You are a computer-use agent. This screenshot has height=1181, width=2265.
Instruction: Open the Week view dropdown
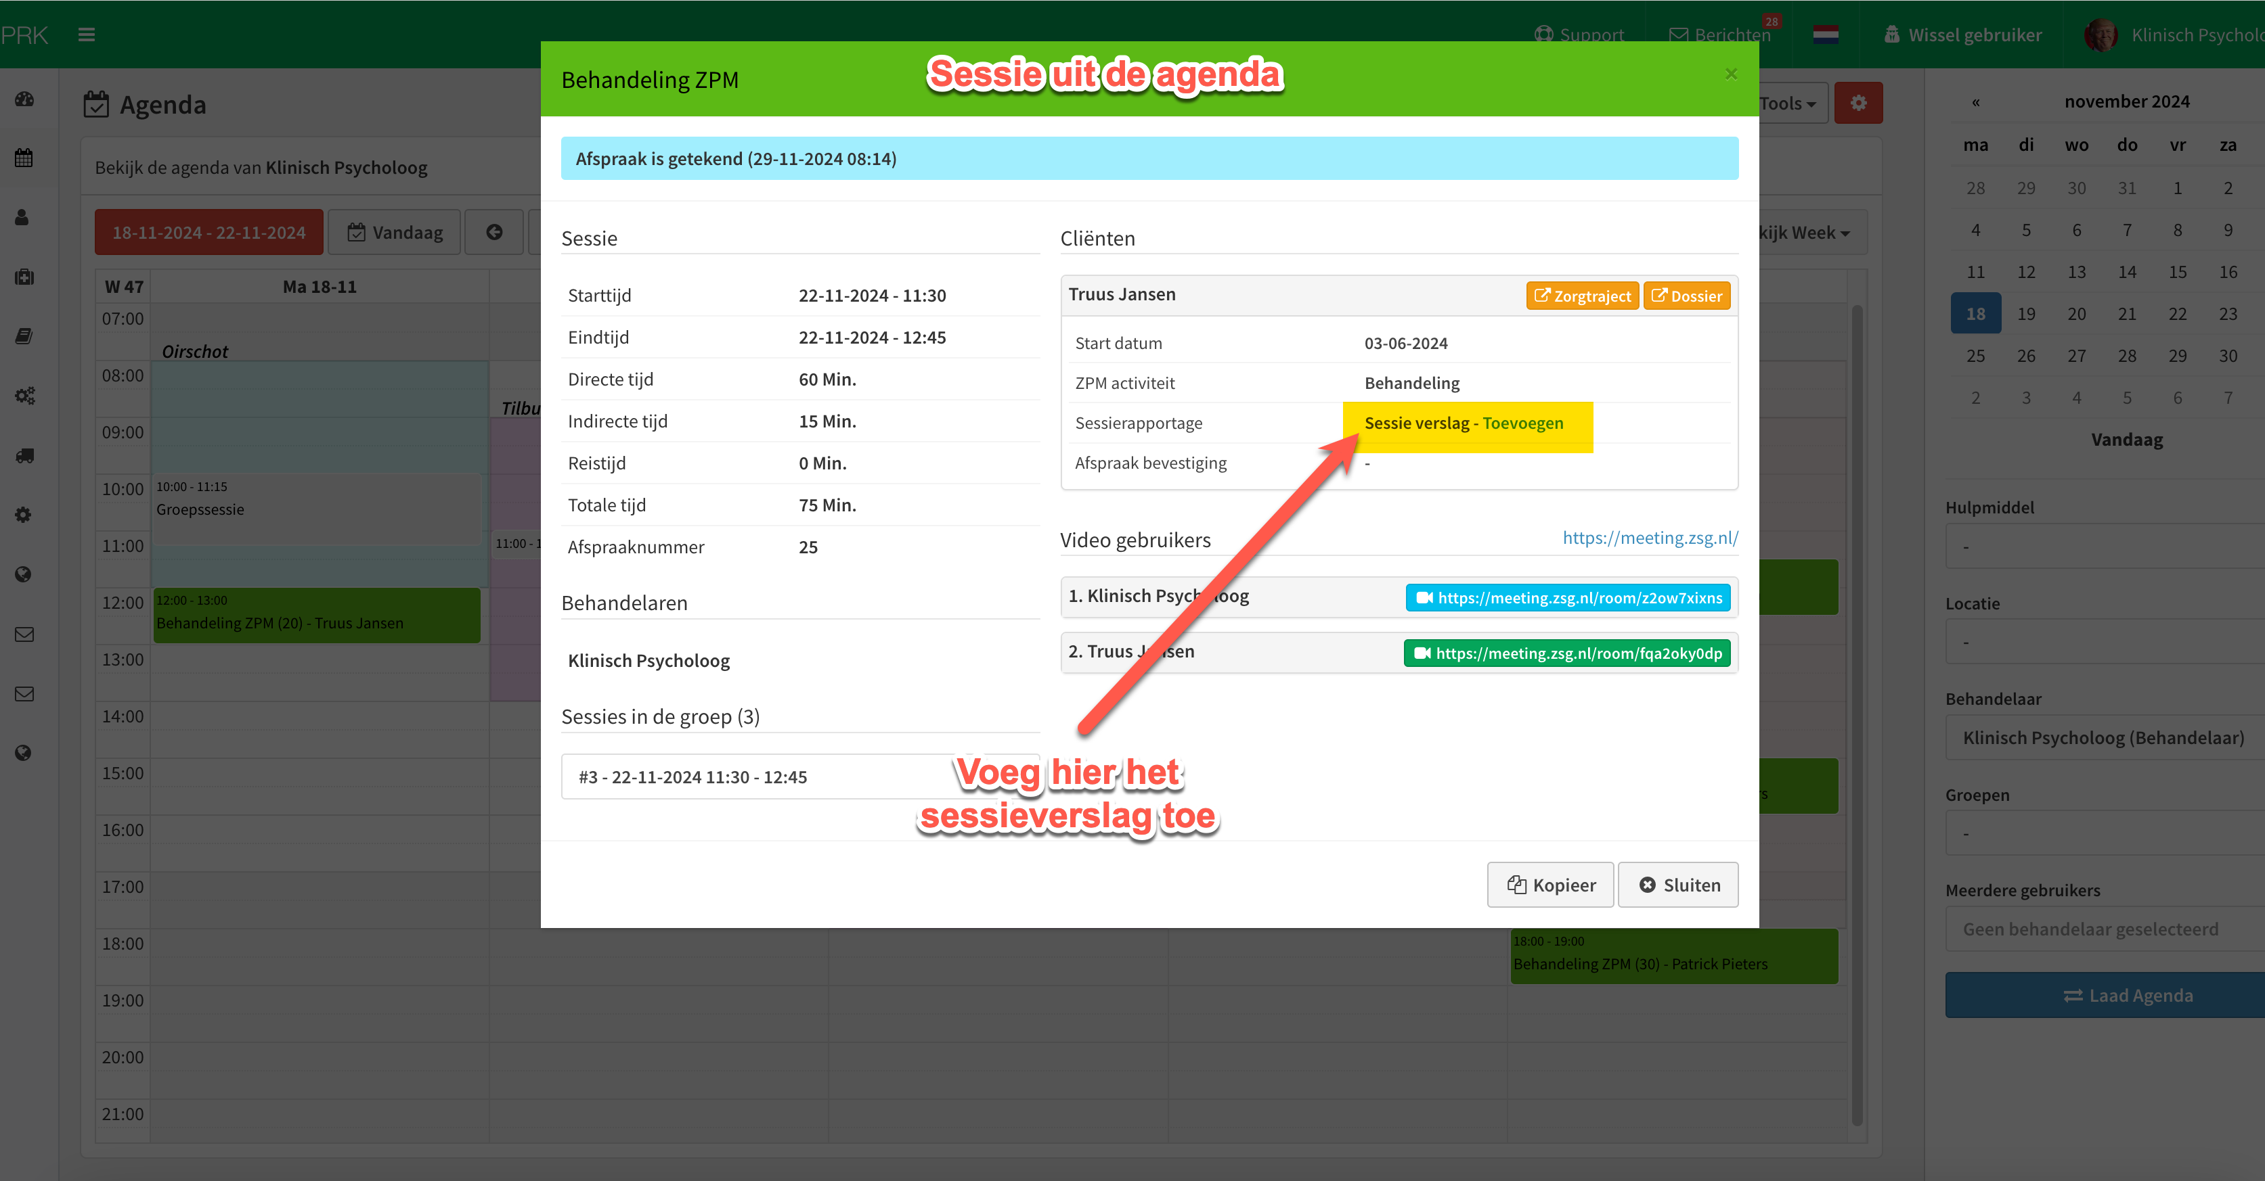point(1808,233)
